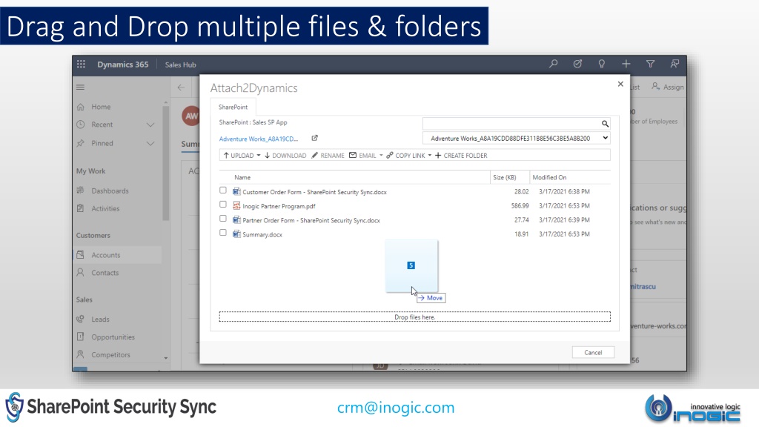Go back using the arrow icon
The image size is (759, 427).
tap(181, 87)
